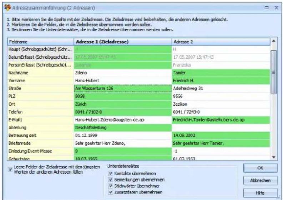Viewport: 283px width, 200px height.
Task: Select Betreuung seit '01.12.1999'
Action: [x=123, y=135]
